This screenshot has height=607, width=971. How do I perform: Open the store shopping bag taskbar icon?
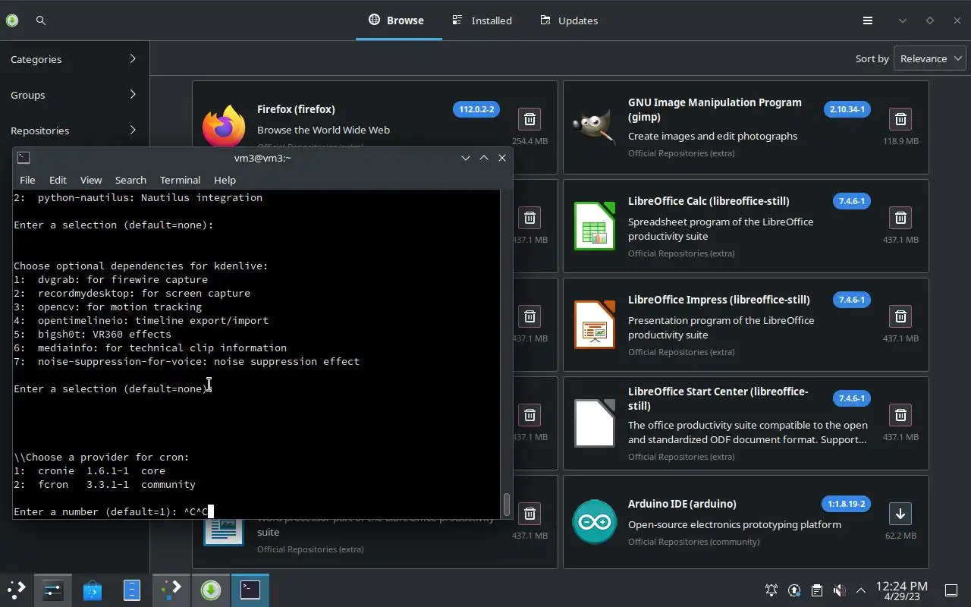tap(93, 590)
